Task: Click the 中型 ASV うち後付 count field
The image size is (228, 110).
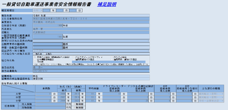Action: pyautogui.click(x=184, y=97)
